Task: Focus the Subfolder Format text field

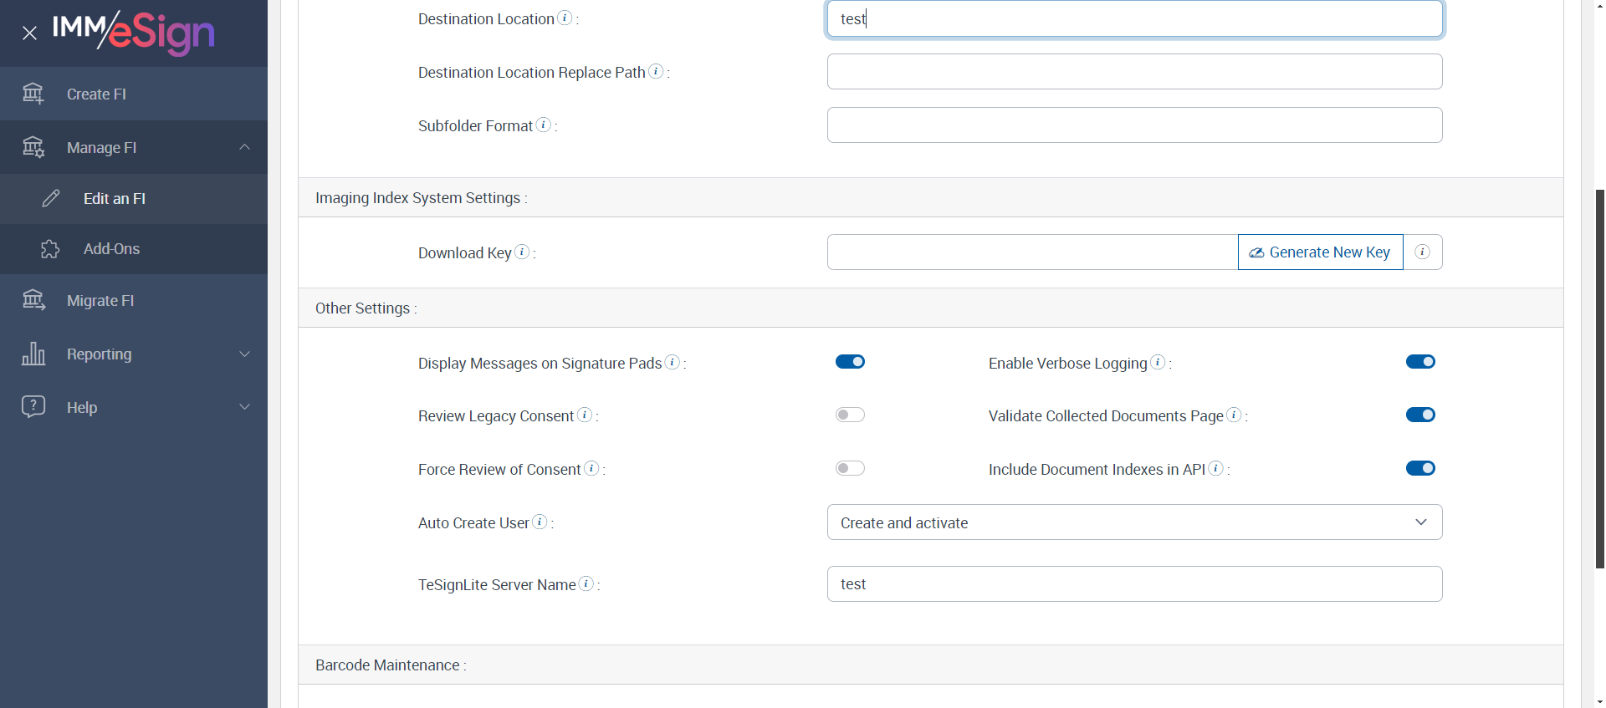Action: (x=1134, y=125)
